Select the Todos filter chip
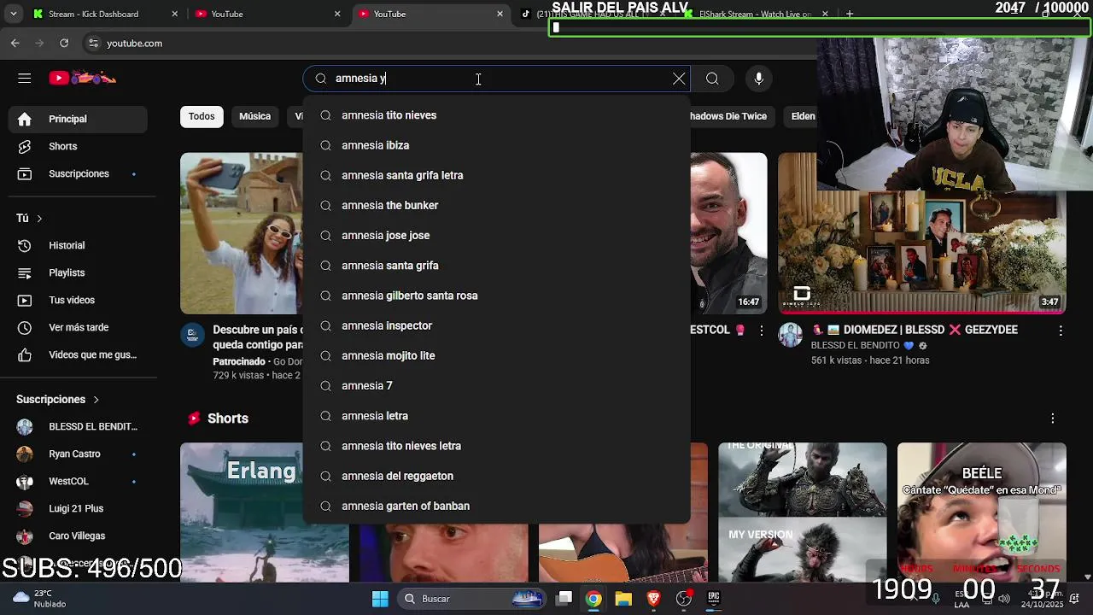1093x615 pixels. pos(202,116)
